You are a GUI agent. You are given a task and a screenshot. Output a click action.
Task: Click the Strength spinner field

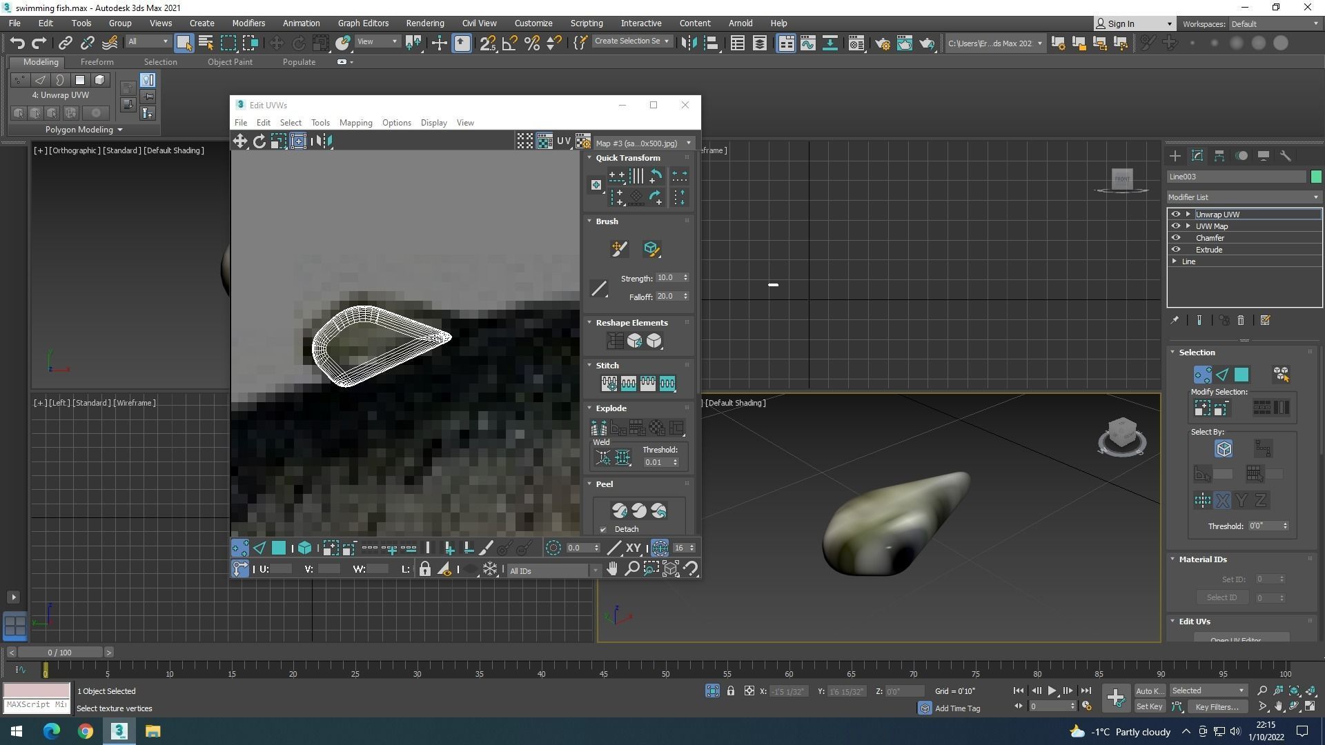(x=669, y=278)
